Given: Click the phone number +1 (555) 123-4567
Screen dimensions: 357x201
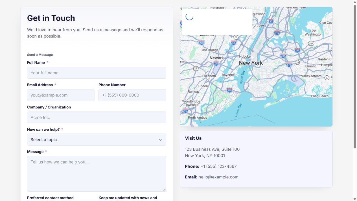Looking at the screenshot, I should click(219, 167).
